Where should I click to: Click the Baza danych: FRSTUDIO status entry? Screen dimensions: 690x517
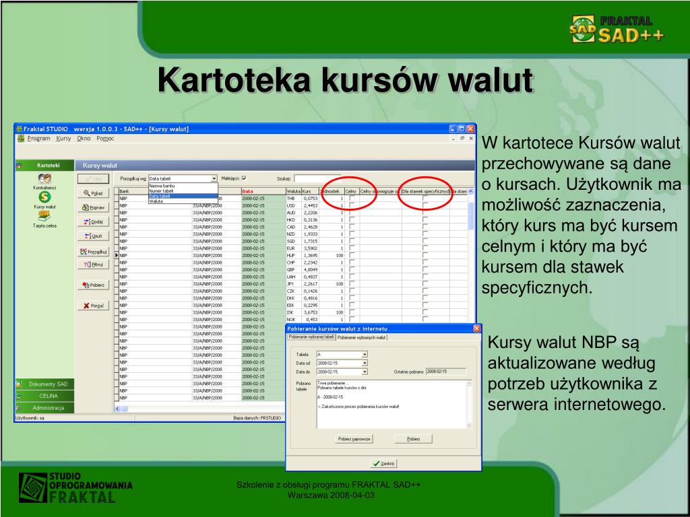(x=257, y=418)
